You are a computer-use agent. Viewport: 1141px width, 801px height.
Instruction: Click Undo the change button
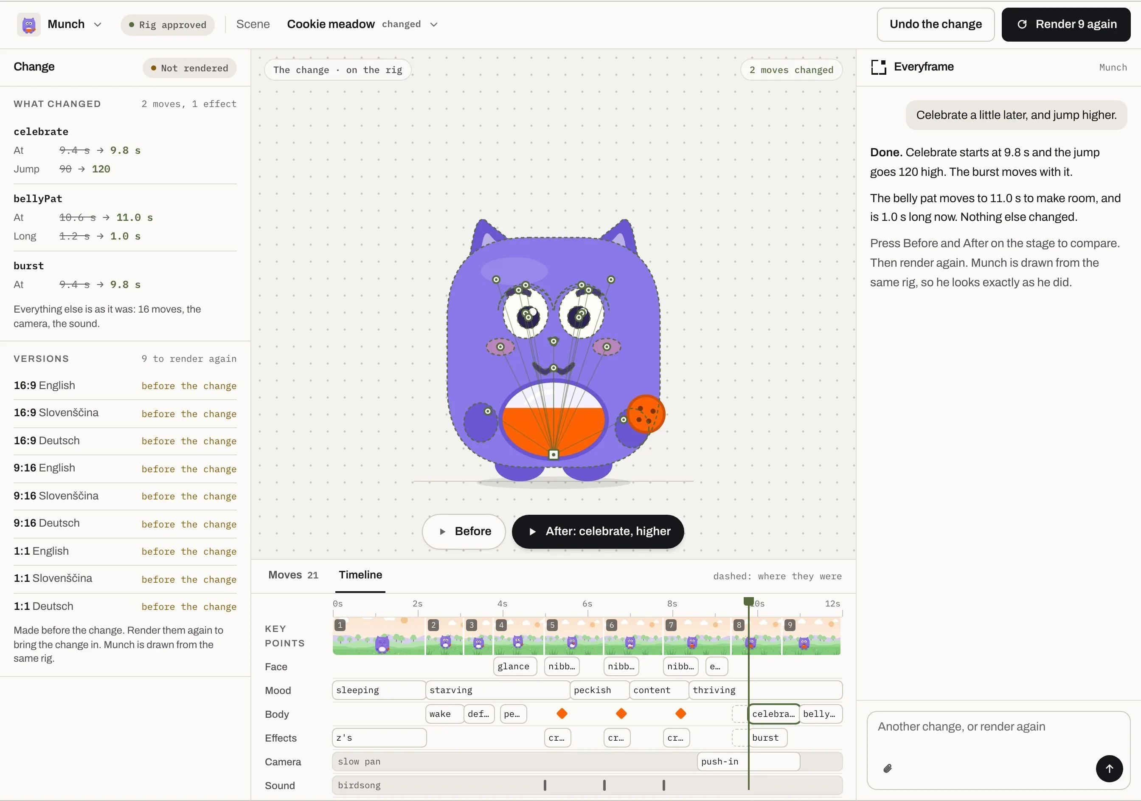tap(935, 24)
